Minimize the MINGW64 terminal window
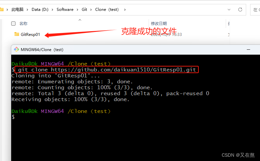This screenshot has height=161, width=260. point(248,49)
